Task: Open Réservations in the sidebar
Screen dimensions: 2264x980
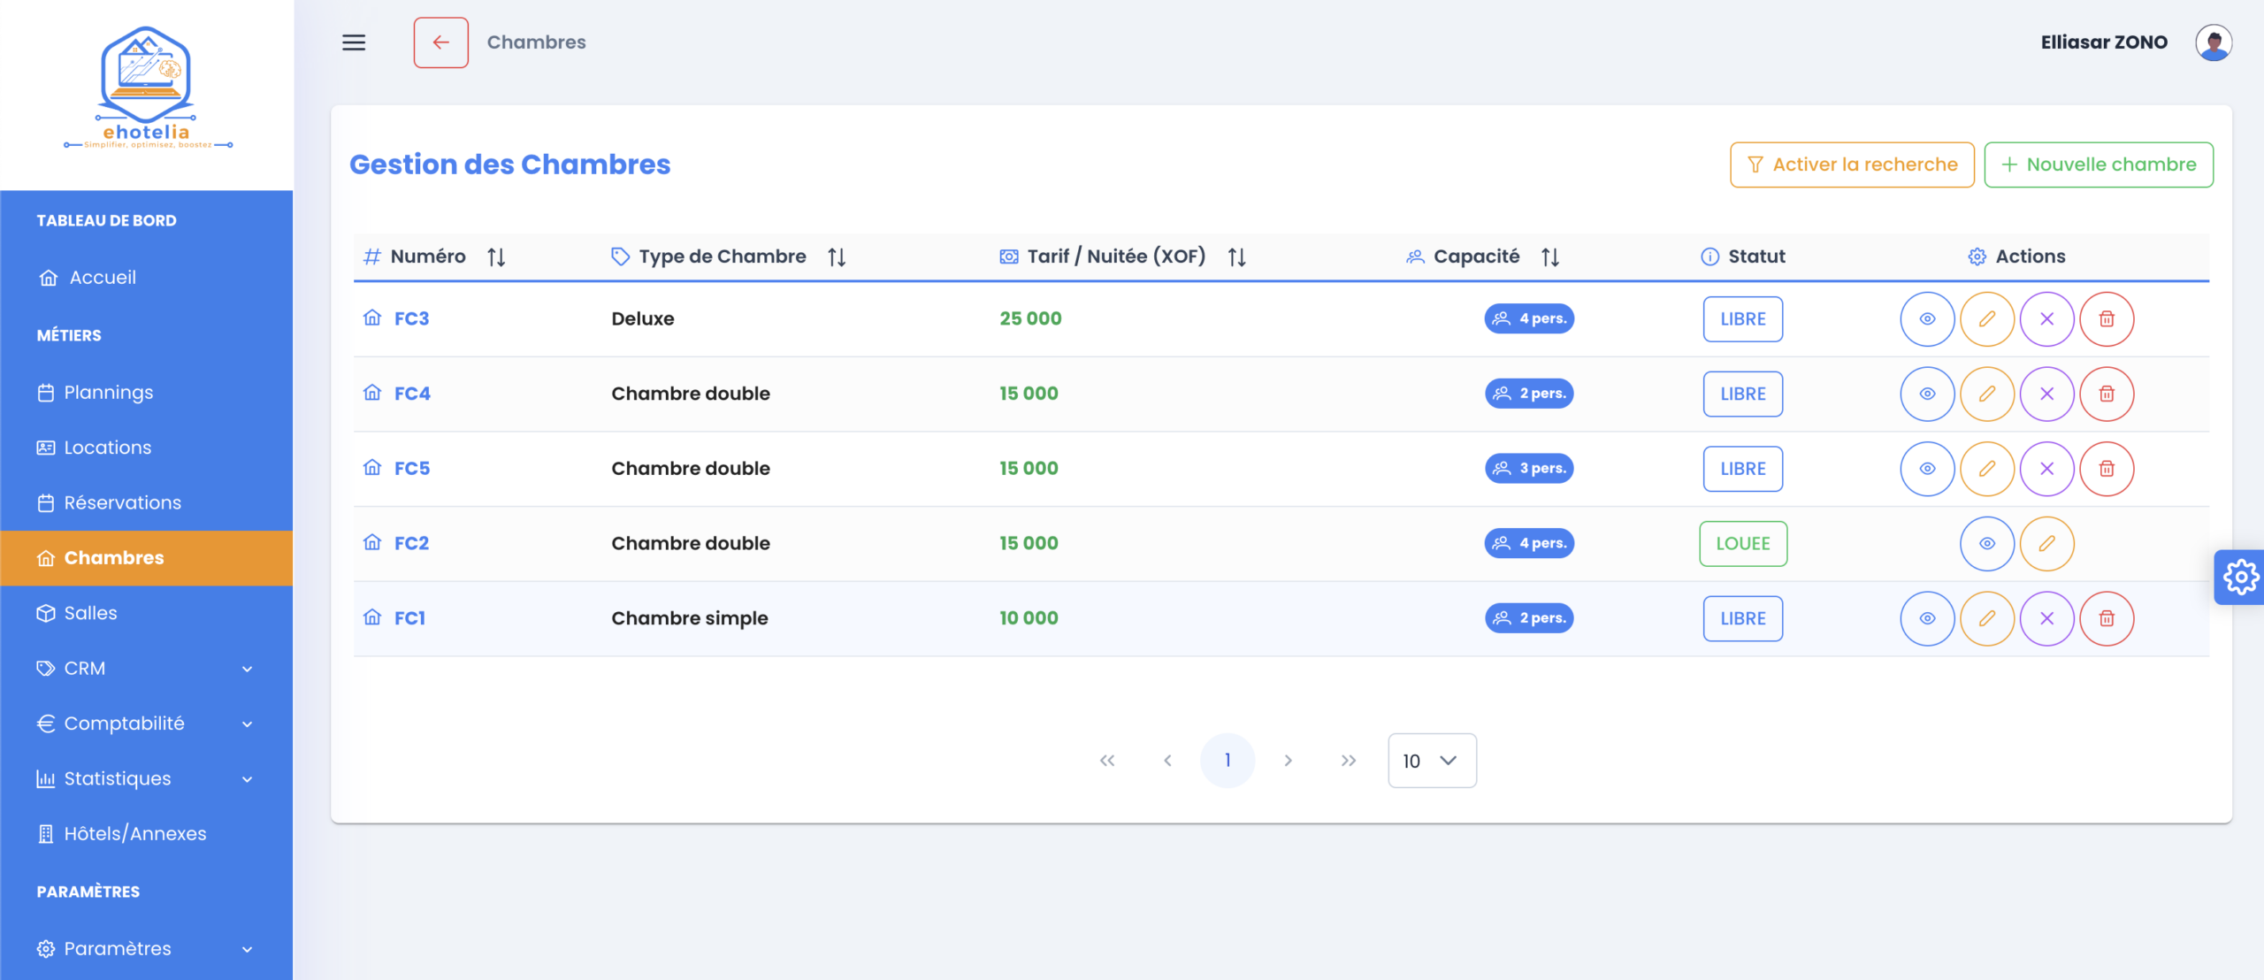Action: click(x=122, y=502)
